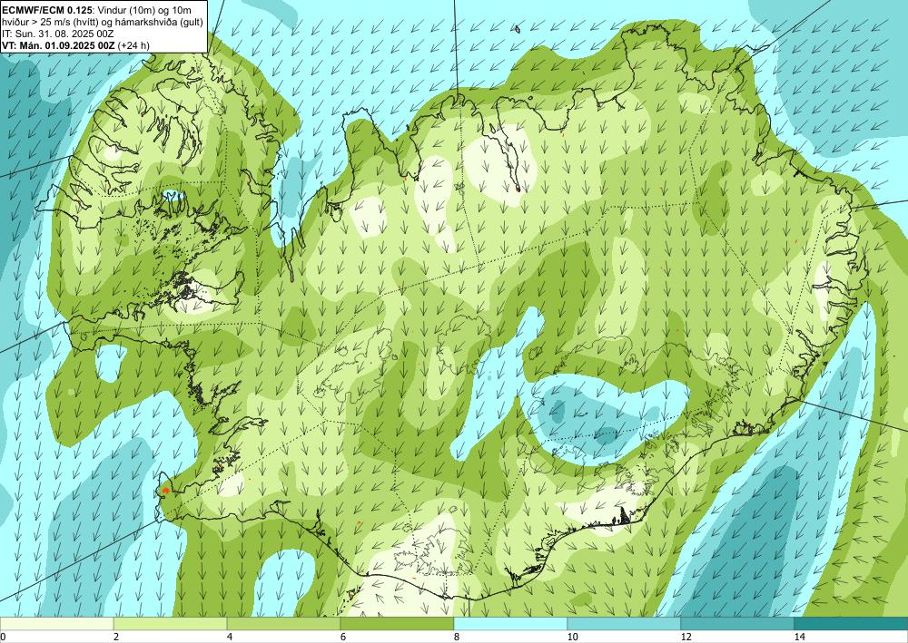
Task: Click the 2–4 m/s light green legend swatch
Action: pyautogui.click(x=171, y=623)
